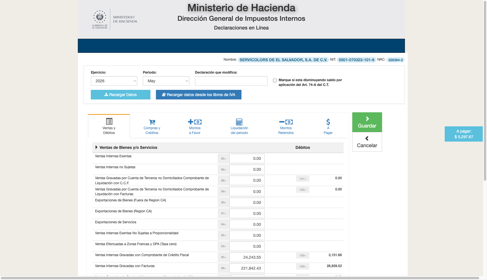Click the 28,839.52 debit value
This screenshot has height=280, width=487.
click(334, 266)
